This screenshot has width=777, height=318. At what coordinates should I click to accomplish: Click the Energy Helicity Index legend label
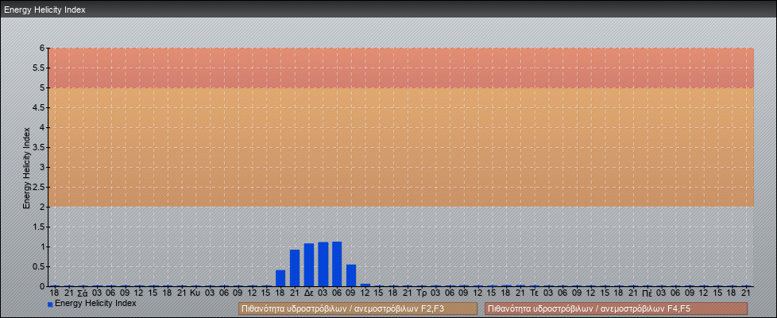coord(95,303)
